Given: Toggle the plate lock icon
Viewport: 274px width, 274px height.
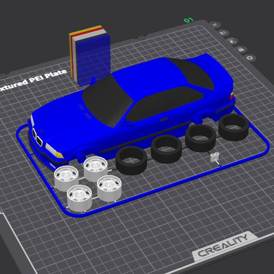Looking at the screenshot, I should tap(240, 49).
